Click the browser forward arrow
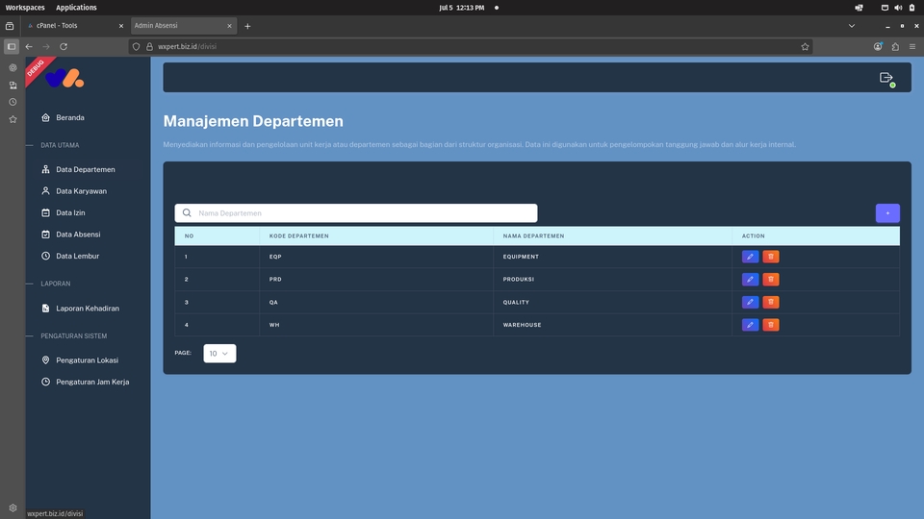This screenshot has width=924, height=519. point(46,46)
